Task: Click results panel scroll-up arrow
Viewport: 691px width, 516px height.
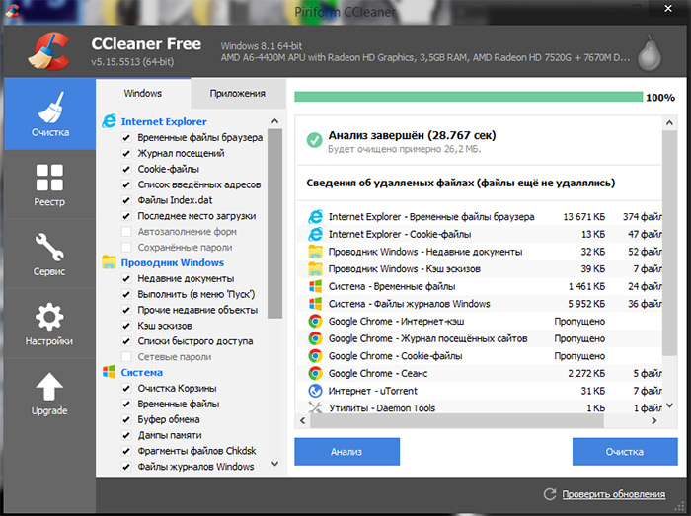Action: click(x=669, y=123)
